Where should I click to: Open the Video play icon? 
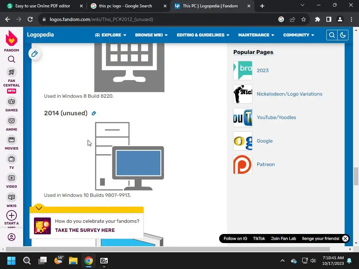[x=12, y=178]
